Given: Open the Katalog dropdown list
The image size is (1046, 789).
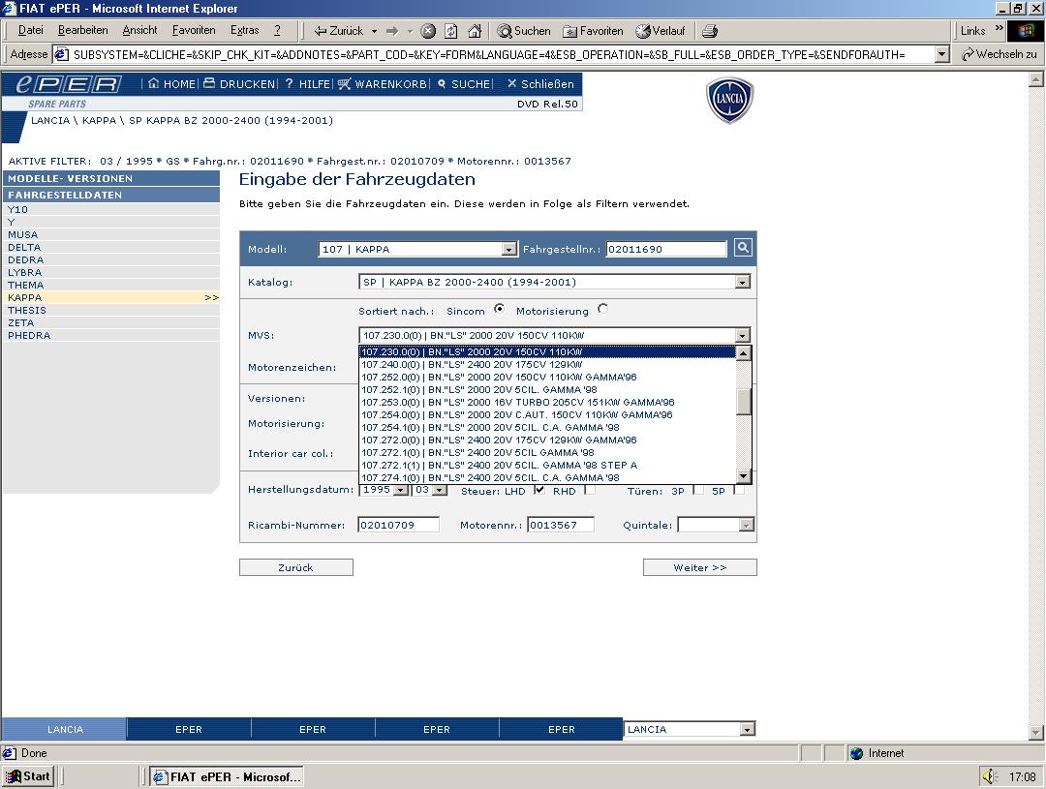Looking at the screenshot, I should [742, 283].
